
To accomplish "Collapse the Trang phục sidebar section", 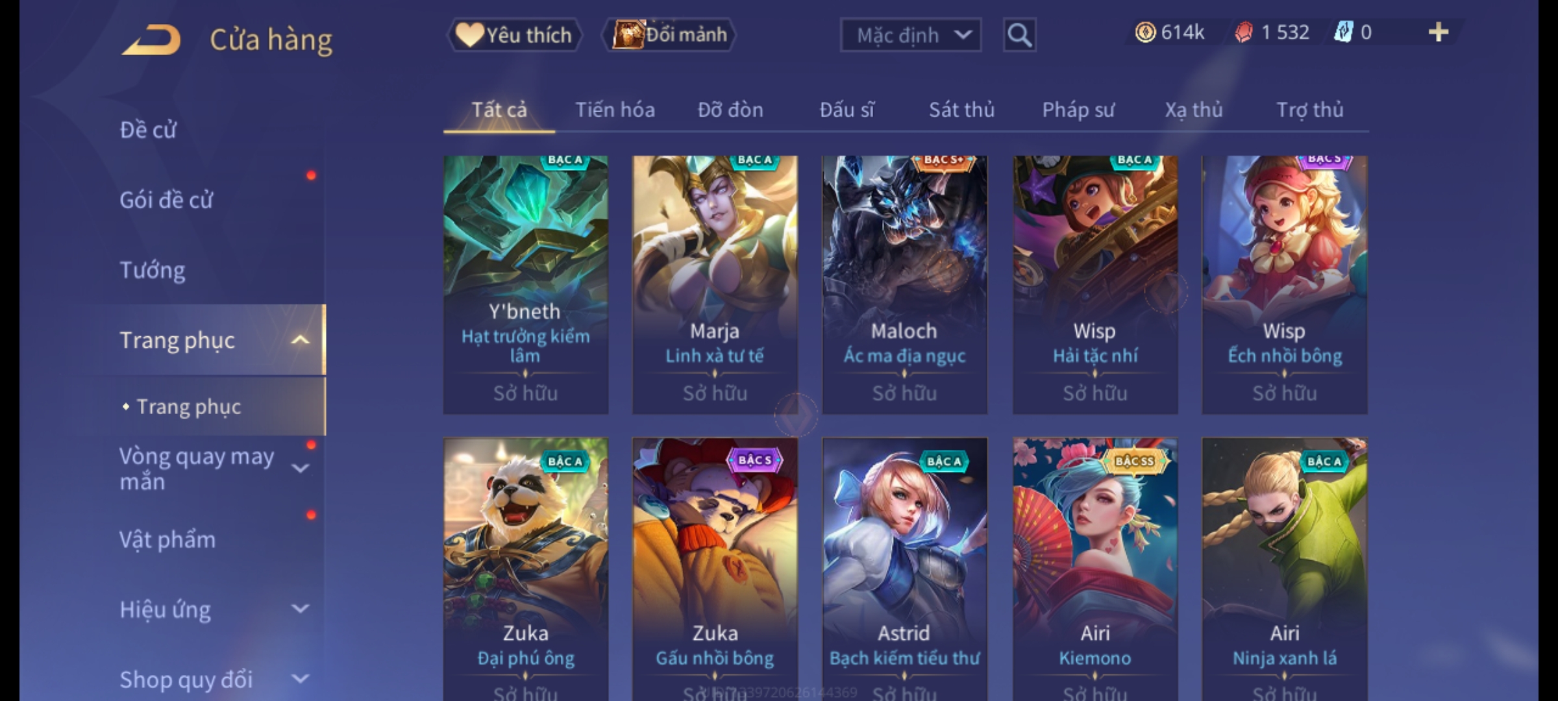I will point(300,340).
